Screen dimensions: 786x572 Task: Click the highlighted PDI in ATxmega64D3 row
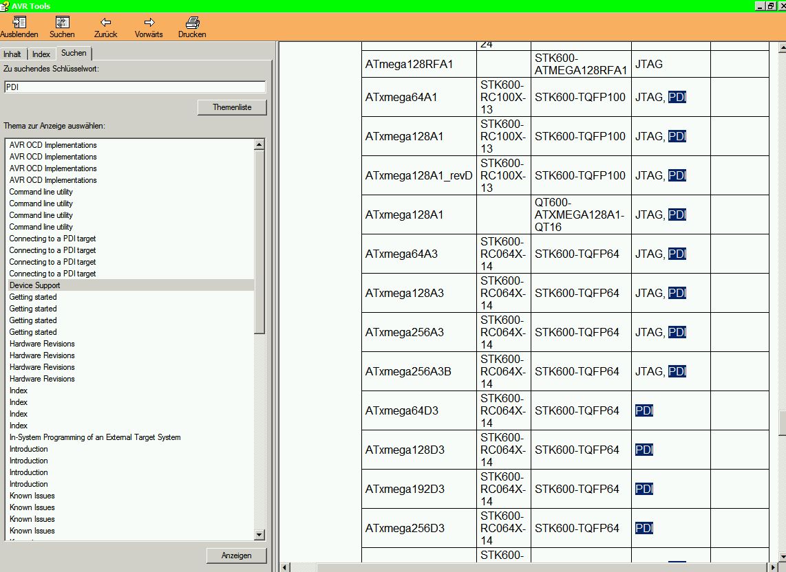(x=644, y=410)
